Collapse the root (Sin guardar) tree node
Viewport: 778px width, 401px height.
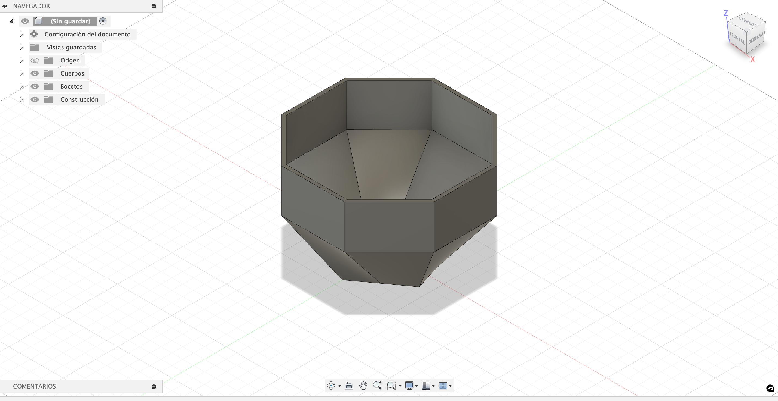11,21
